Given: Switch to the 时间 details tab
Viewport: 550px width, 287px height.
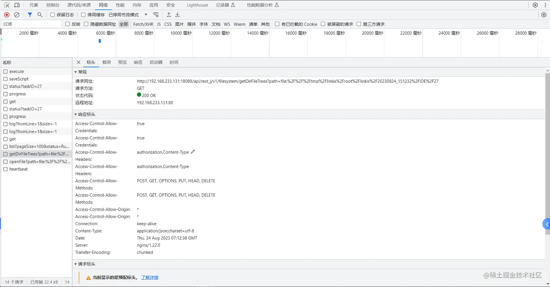Looking at the screenshot, I should point(174,62).
